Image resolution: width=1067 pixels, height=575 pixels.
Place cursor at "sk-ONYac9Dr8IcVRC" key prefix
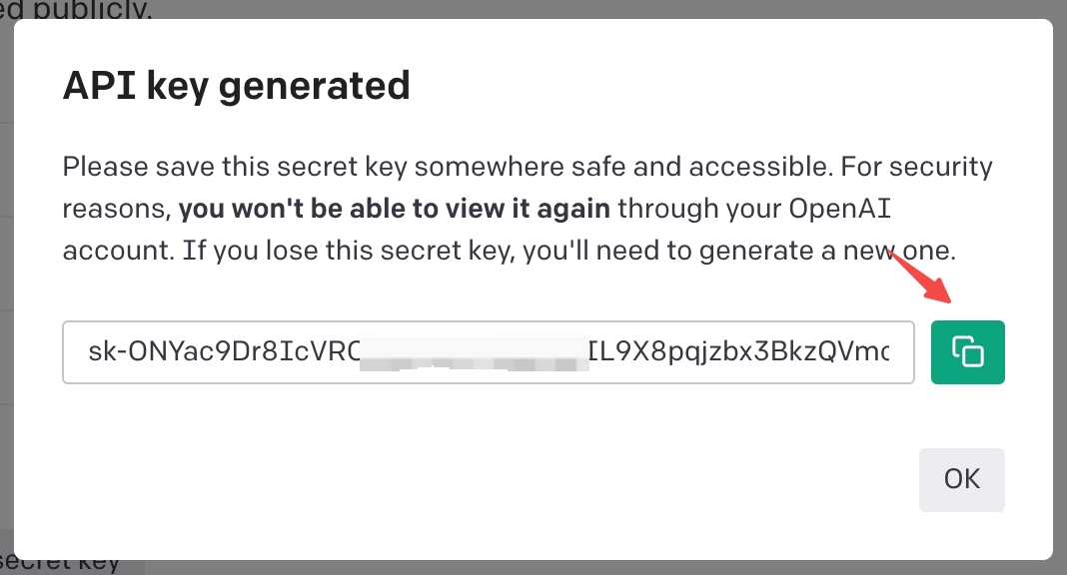(224, 352)
